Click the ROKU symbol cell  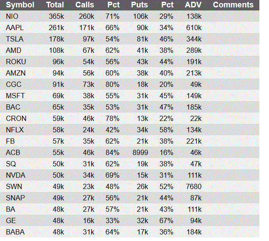(x=16, y=62)
